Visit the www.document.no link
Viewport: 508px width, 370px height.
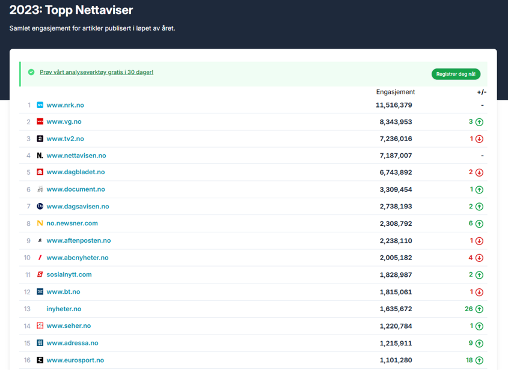[x=76, y=189]
